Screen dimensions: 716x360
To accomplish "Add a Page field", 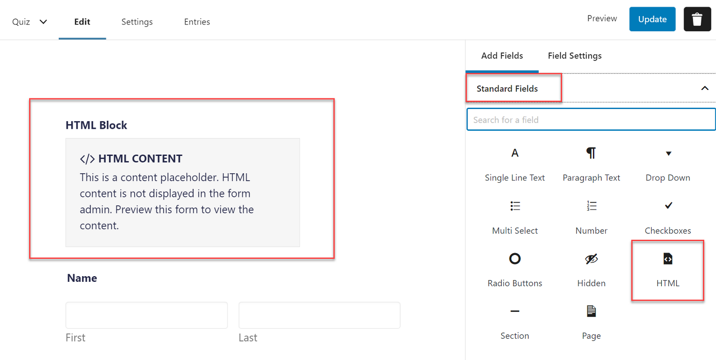I will [x=591, y=323].
